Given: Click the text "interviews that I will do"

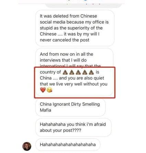Looking at the screenshot, I should pyautogui.click(x=63, y=60).
